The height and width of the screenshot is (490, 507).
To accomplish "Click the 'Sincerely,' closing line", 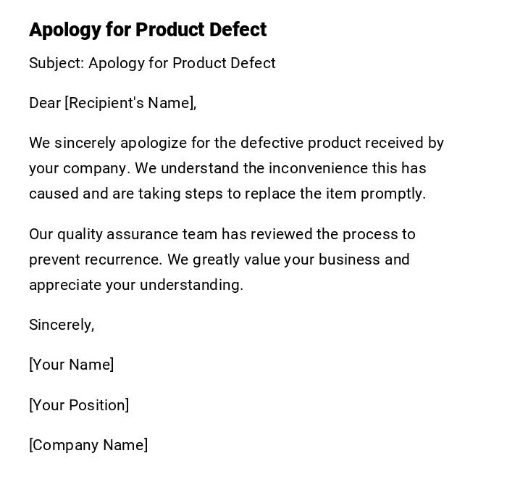I will (x=62, y=325).
